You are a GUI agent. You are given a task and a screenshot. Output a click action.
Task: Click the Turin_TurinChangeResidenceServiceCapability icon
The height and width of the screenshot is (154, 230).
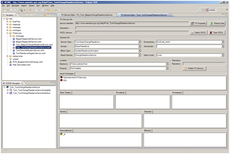(x=11, y=90)
